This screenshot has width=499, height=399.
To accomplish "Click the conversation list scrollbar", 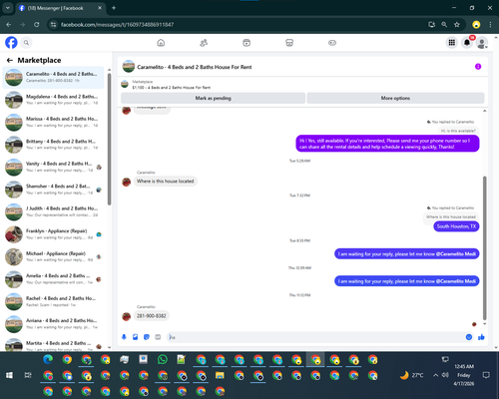I will [109, 139].
